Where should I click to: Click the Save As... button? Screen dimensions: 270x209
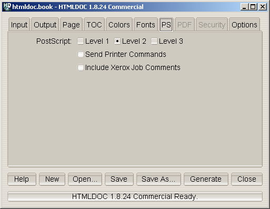tap(158, 179)
